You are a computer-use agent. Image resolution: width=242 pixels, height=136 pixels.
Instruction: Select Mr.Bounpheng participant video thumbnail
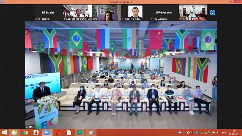pyautogui.click(x=77, y=12)
